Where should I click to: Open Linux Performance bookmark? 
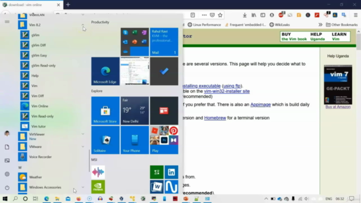click(204, 25)
